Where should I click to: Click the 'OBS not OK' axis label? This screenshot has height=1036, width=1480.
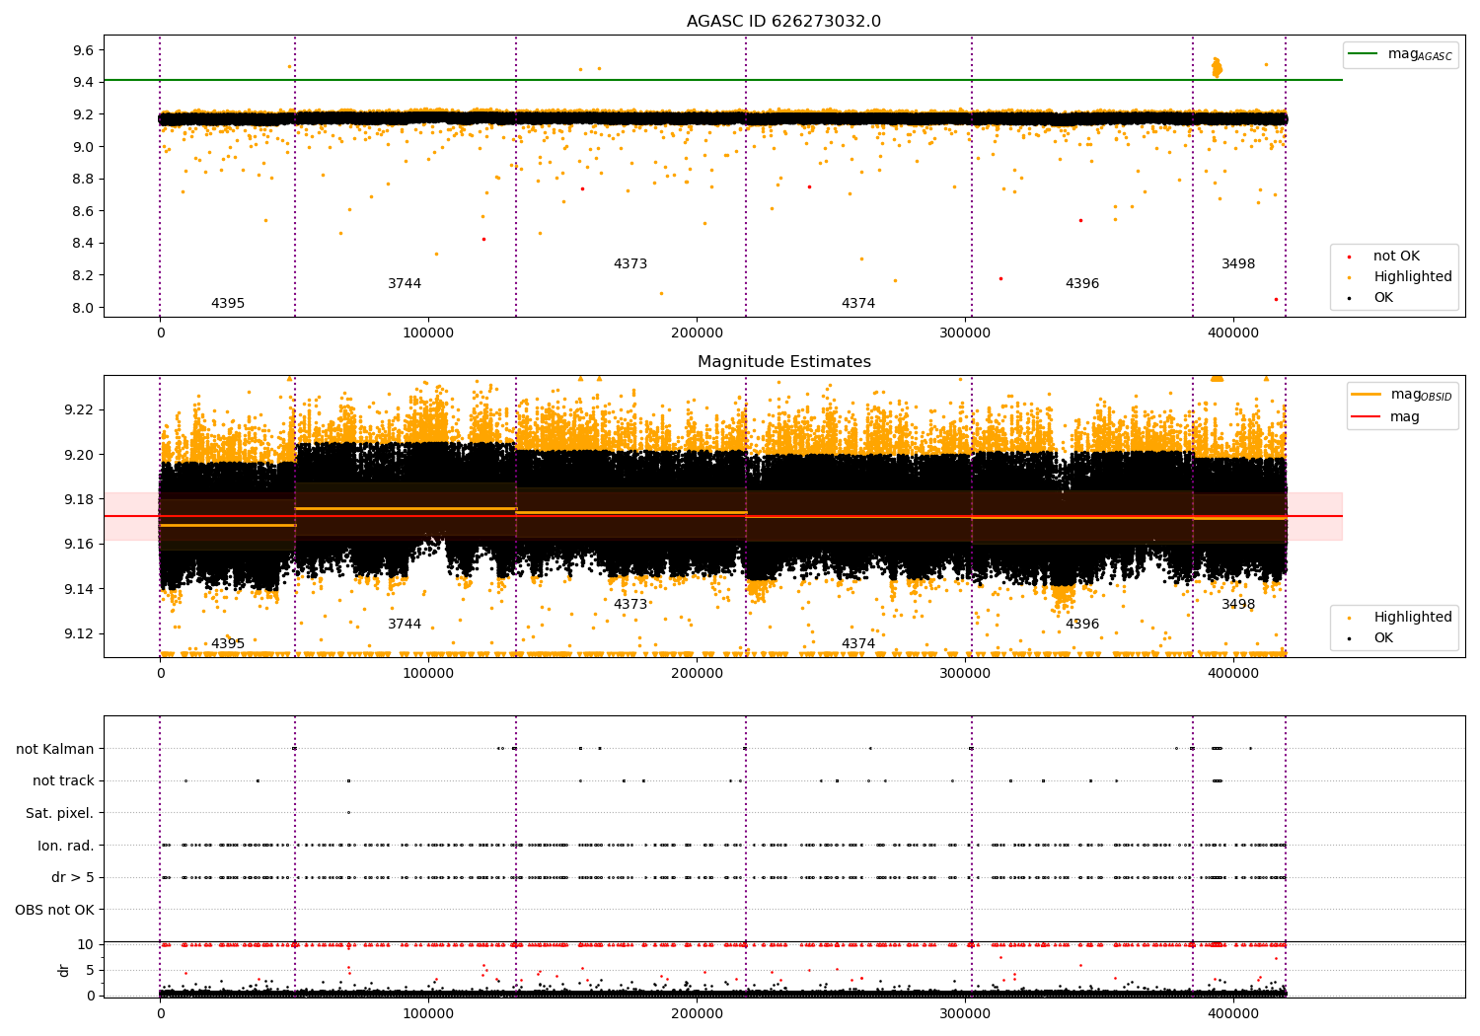coord(54,910)
